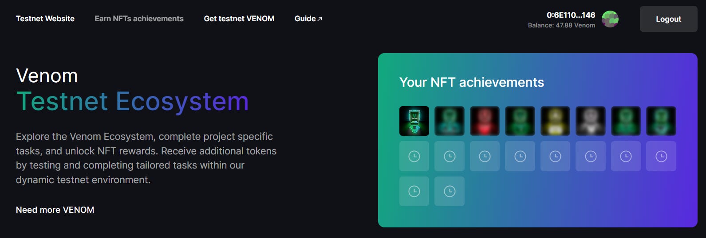The width and height of the screenshot is (706, 238).
Task: Click the Explore the Venom Ecosystem paragraph
Action: pos(146,158)
